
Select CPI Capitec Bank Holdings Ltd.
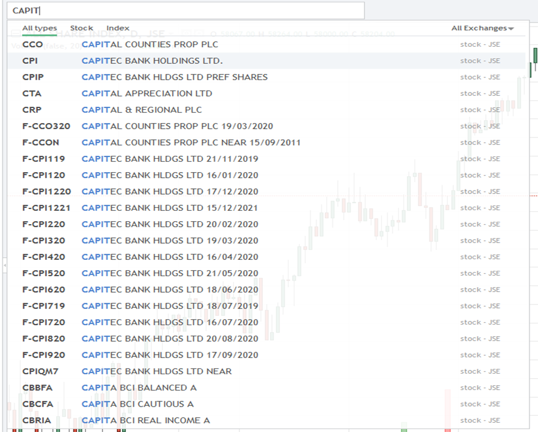coord(266,61)
